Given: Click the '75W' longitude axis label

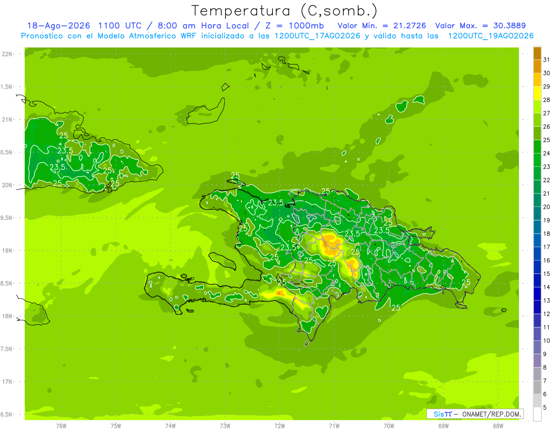Looking at the screenshot, I should click(116, 426).
